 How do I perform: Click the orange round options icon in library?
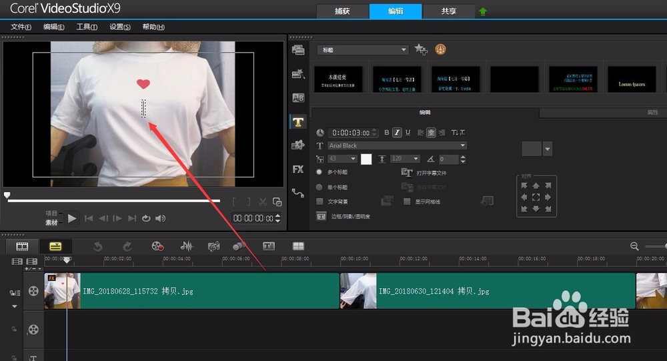(x=440, y=49)
